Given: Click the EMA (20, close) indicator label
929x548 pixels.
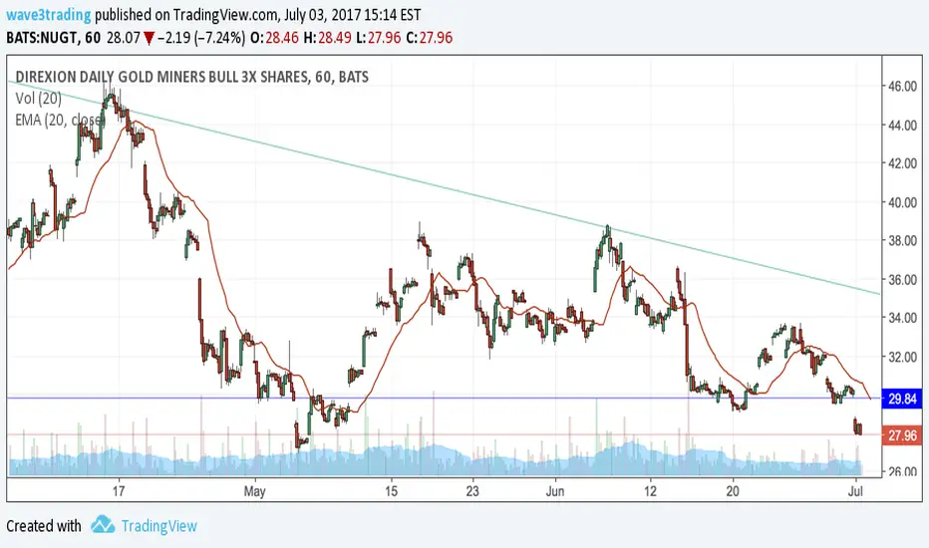Looking at the screenshot, I should 59,120.
